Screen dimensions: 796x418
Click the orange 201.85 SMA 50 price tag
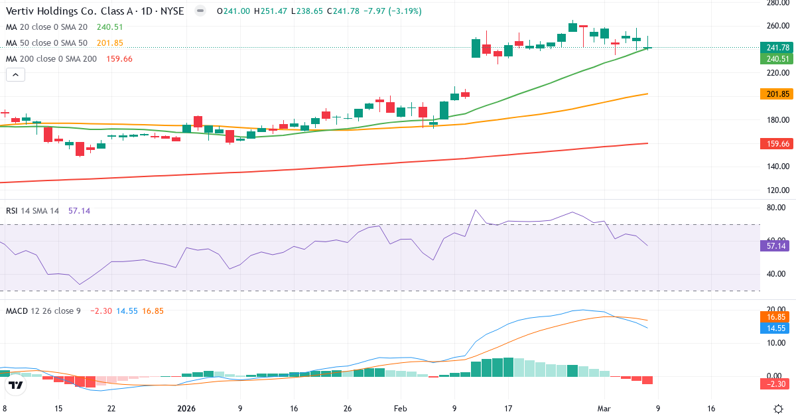click(776, 94)
